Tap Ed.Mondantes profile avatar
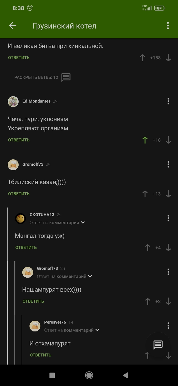178x386 pixels. point(13,101)
